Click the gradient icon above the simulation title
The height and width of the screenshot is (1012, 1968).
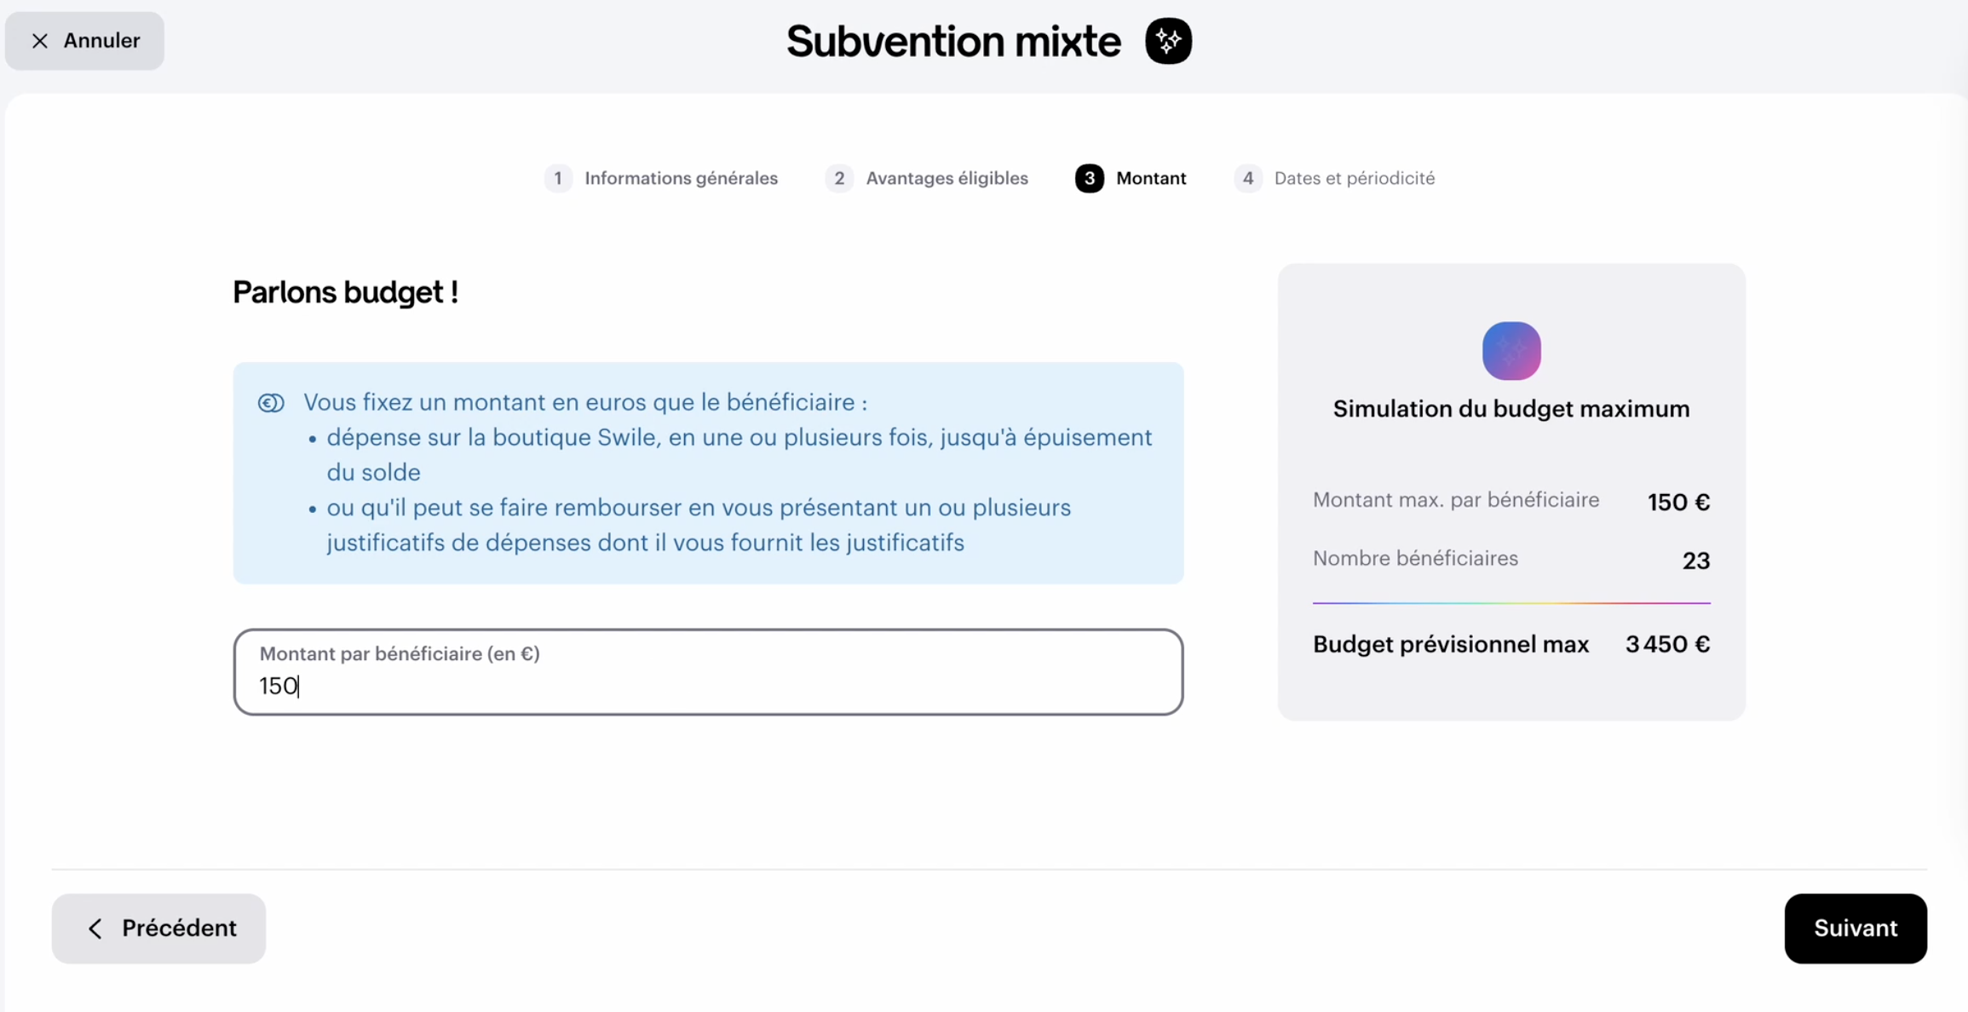(1511, 351)
